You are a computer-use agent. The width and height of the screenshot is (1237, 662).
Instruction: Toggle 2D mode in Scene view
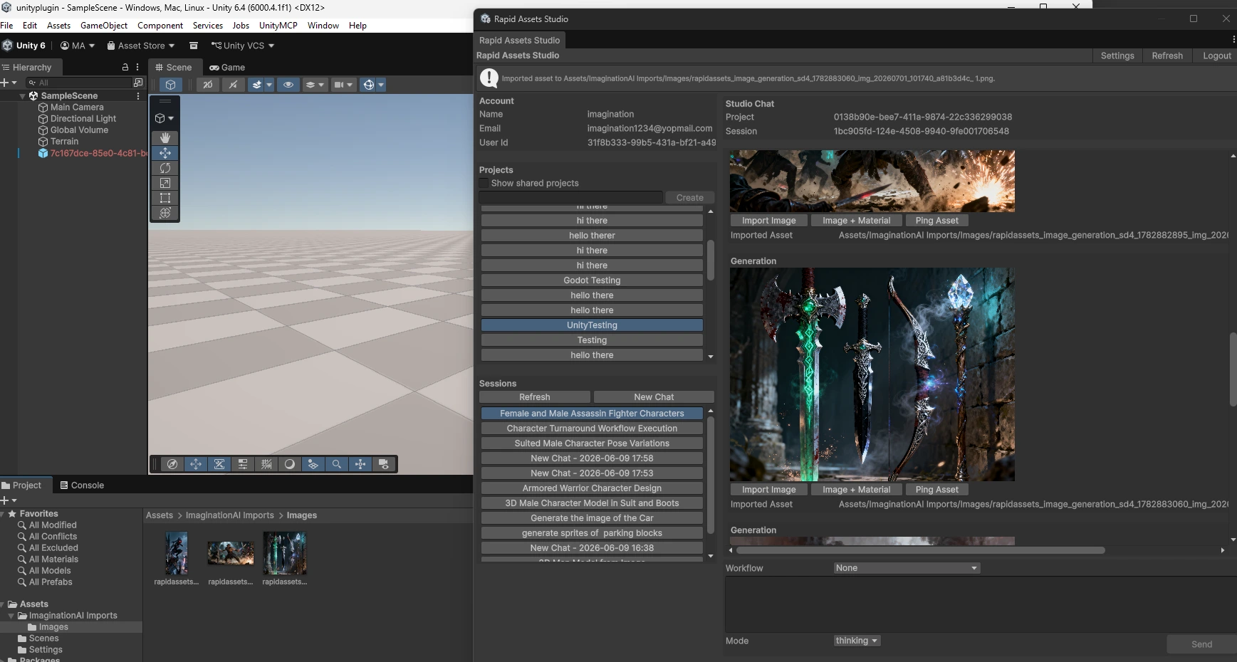pos(208,85)
